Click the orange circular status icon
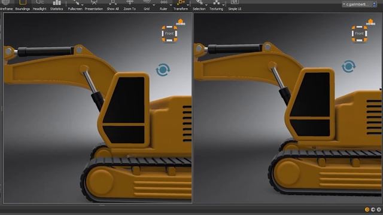This screenshot has width=383, height=215. coord(367,210)
